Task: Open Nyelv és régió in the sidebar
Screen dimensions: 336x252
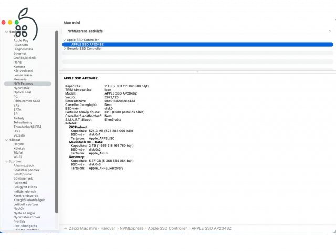Action: 24,213
